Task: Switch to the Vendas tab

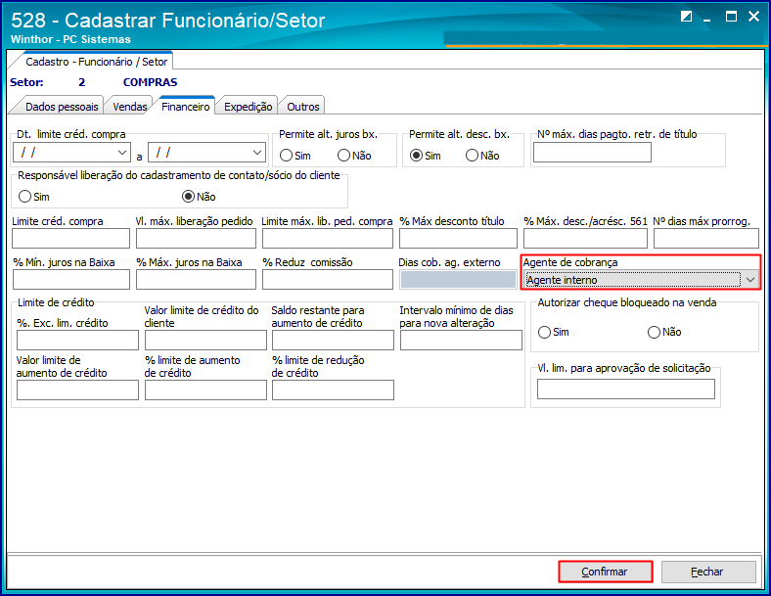Action: tap(130, 107)
